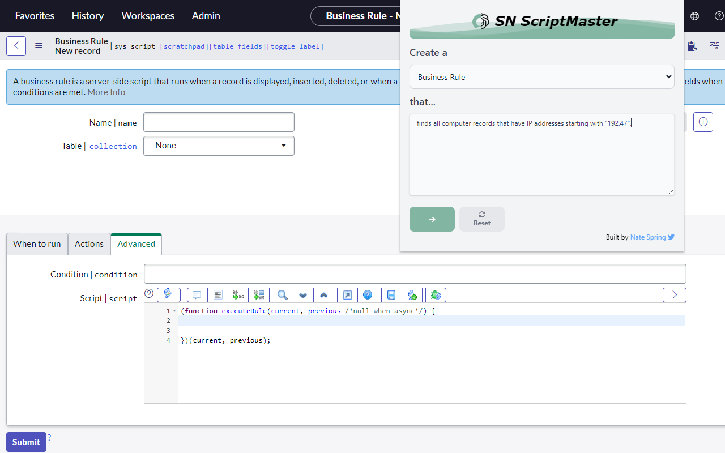The image size is (725, 453).
Task: Open the API help icon in script toolbar
Action: (368, 294)
